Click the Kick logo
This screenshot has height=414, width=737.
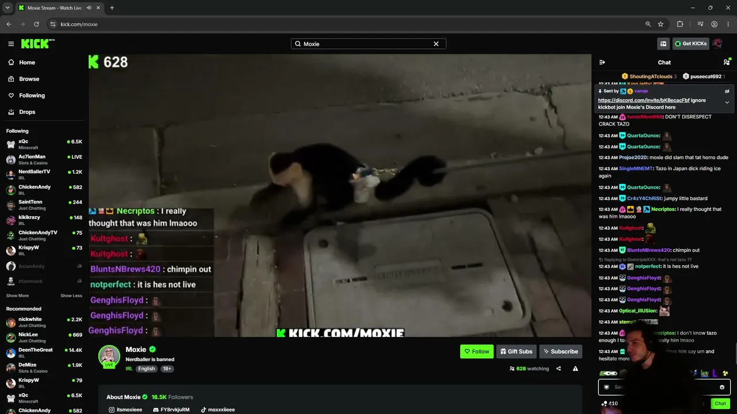tap(37, 44)
